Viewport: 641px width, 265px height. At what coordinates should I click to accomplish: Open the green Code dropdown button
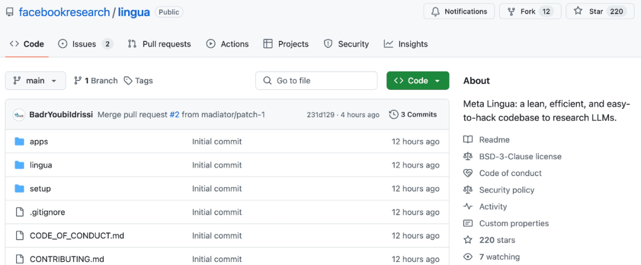point(417,80)
